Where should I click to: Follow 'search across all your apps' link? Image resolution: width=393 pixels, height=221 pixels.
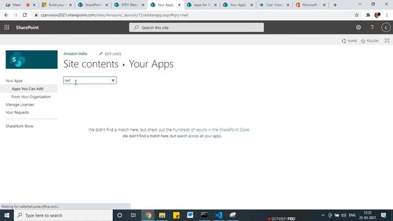tap(199, 136)
